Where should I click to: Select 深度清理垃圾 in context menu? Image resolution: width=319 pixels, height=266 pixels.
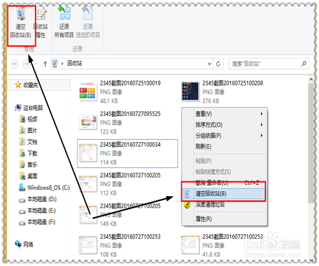click(x=224, y=205)
